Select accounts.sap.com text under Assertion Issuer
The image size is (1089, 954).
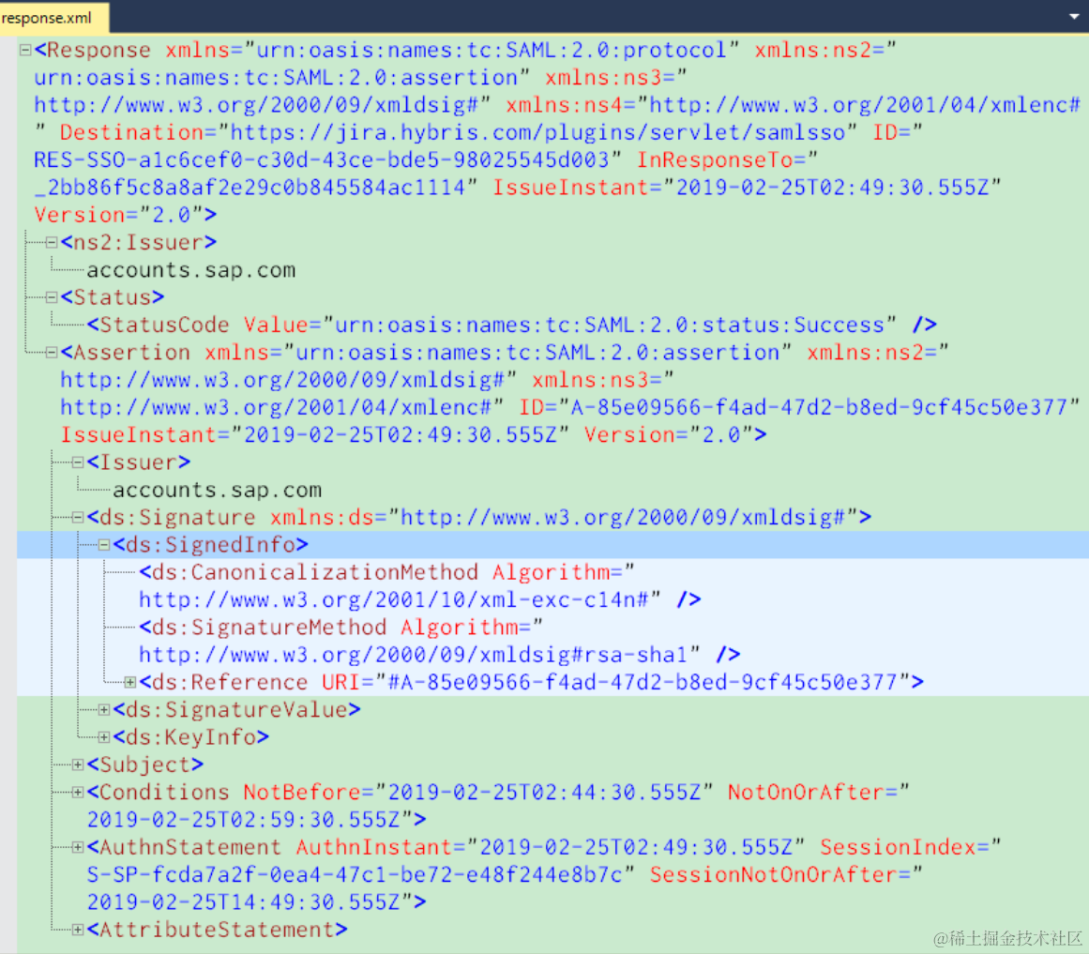pos(218,491)
